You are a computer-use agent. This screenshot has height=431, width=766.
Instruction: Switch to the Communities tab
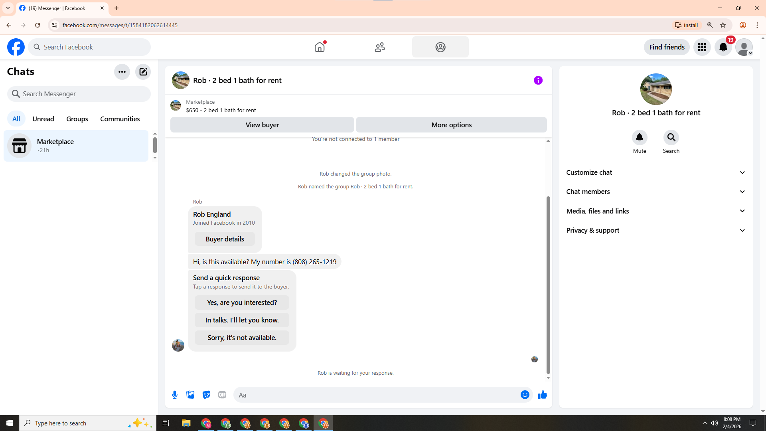click(x=120, y=119)
